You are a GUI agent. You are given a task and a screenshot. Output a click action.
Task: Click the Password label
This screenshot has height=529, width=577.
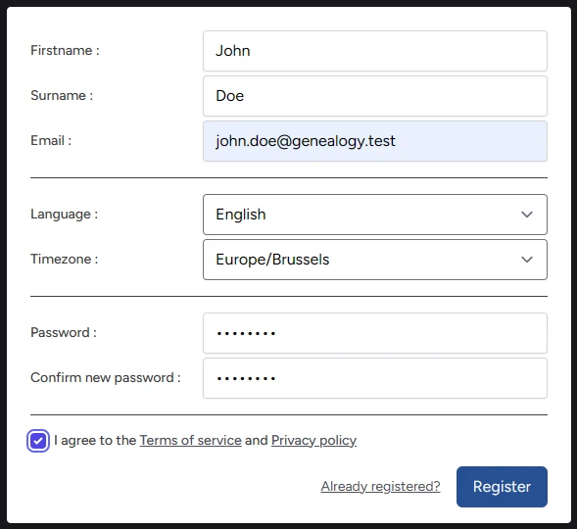click(x=64, y=332)
